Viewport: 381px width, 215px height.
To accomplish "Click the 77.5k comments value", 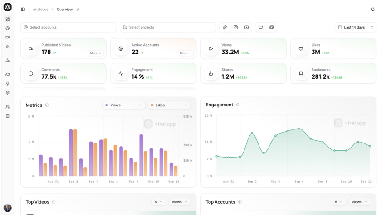I will [49, 77].
